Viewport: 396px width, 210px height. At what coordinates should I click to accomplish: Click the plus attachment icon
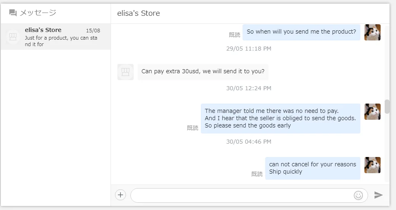point(120,195)
